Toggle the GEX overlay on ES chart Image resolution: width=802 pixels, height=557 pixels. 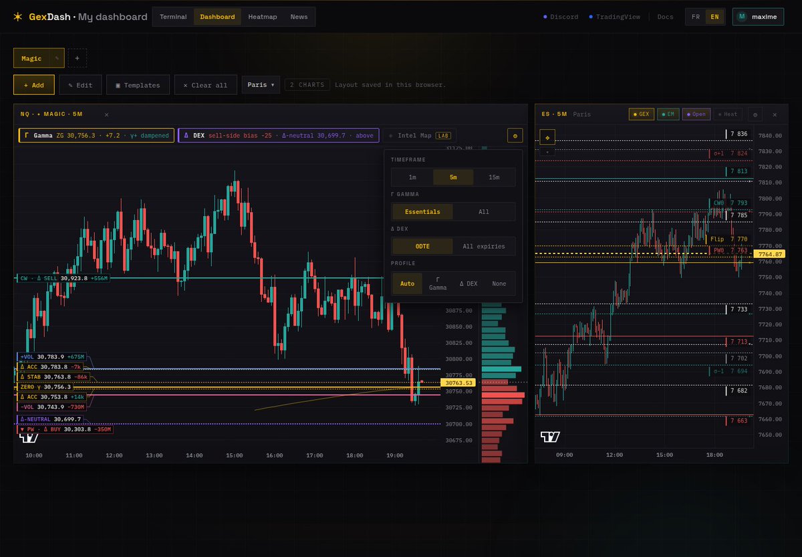(641, 114)
